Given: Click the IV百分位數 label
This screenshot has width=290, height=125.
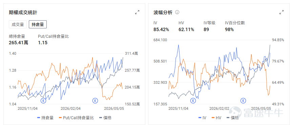Looking at the screenshot, I should (x=235, y=23).
